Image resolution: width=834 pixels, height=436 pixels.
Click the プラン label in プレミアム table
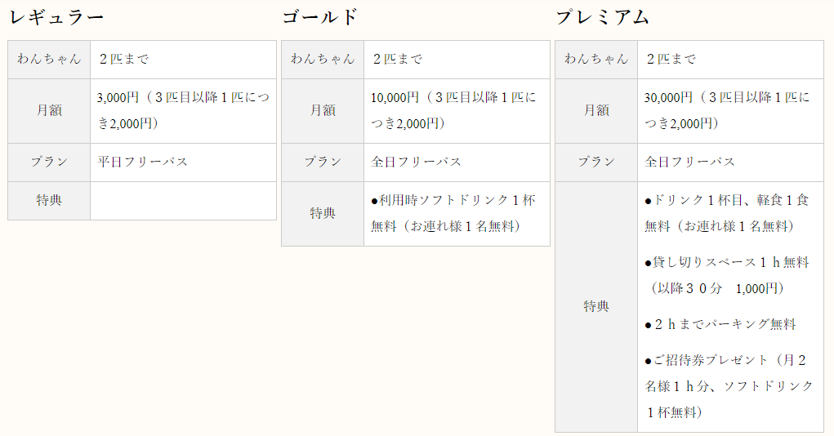[x=596, y=162]
